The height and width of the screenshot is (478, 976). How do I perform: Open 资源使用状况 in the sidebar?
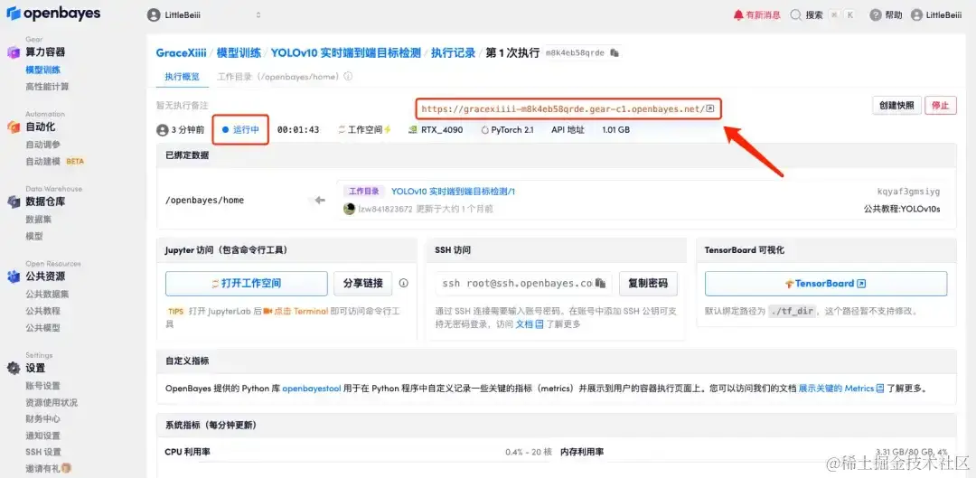52,402
